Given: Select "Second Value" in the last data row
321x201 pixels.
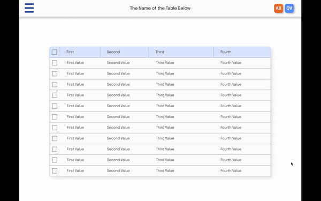Looking at the screenshot, I should click(x=118, y=170).
